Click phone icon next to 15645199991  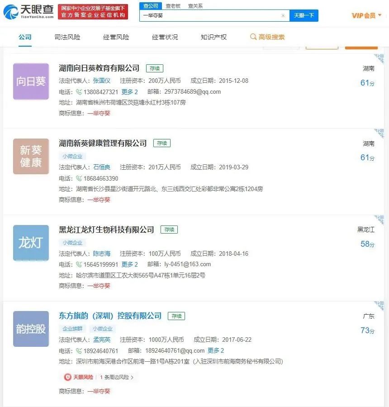point(79,264)
